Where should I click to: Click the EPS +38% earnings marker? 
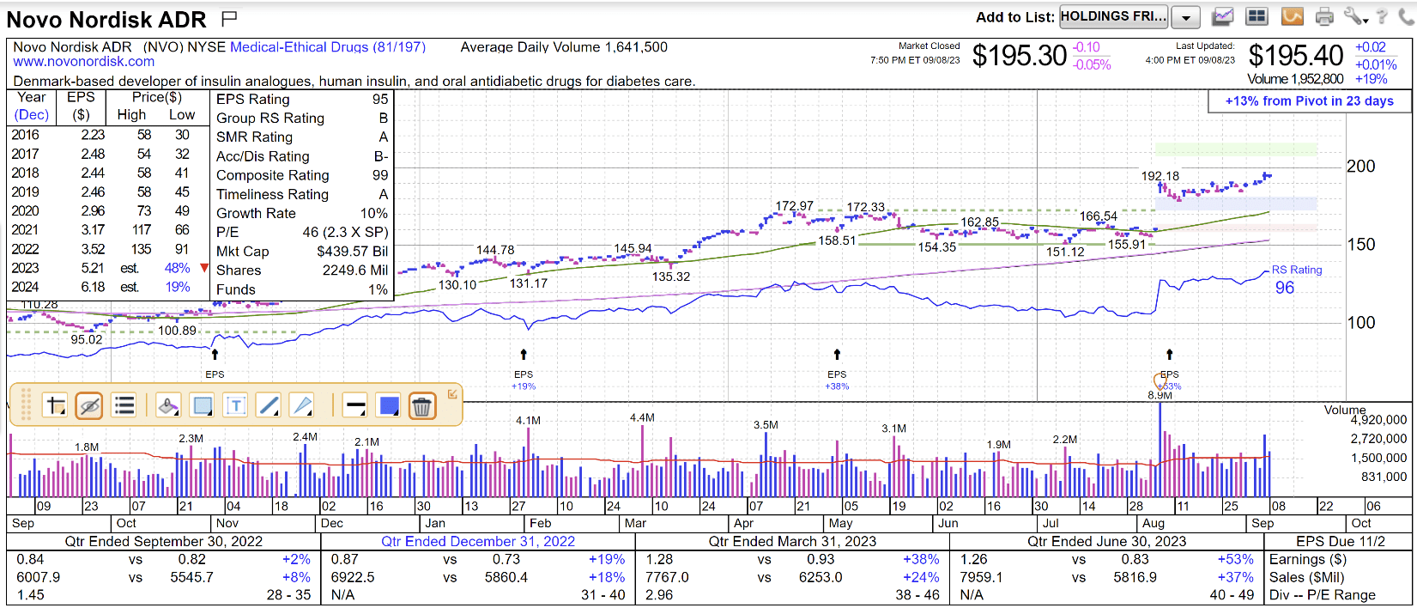(x=837, y=380)
